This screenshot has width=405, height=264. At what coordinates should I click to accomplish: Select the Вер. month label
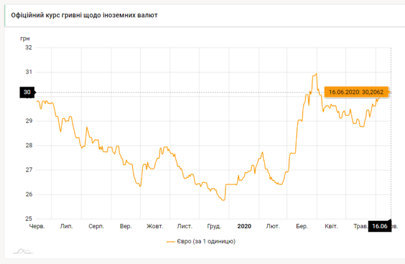(x=126, y=226)
